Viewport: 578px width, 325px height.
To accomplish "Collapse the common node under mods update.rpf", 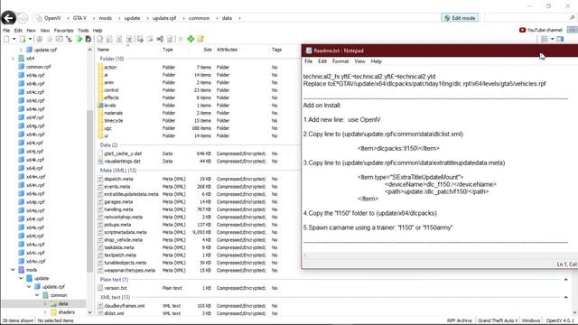I will [37, 295].
